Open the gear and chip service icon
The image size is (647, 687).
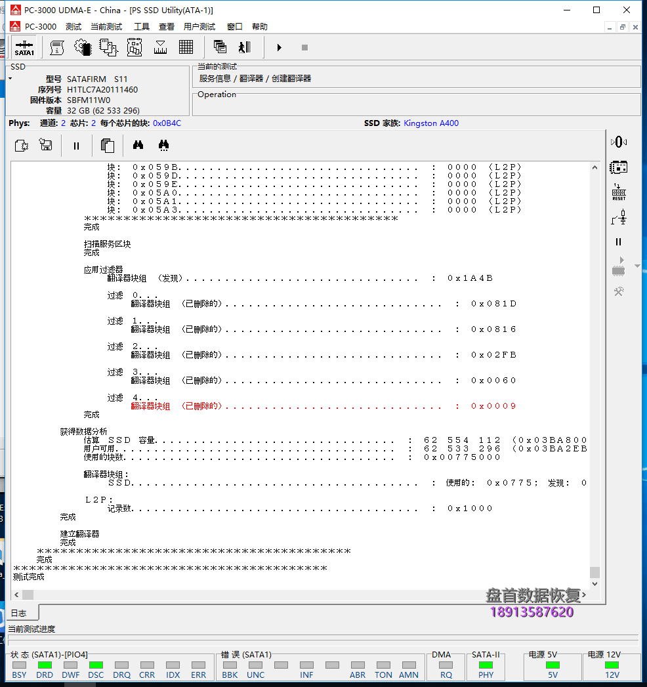click(83, 47)
